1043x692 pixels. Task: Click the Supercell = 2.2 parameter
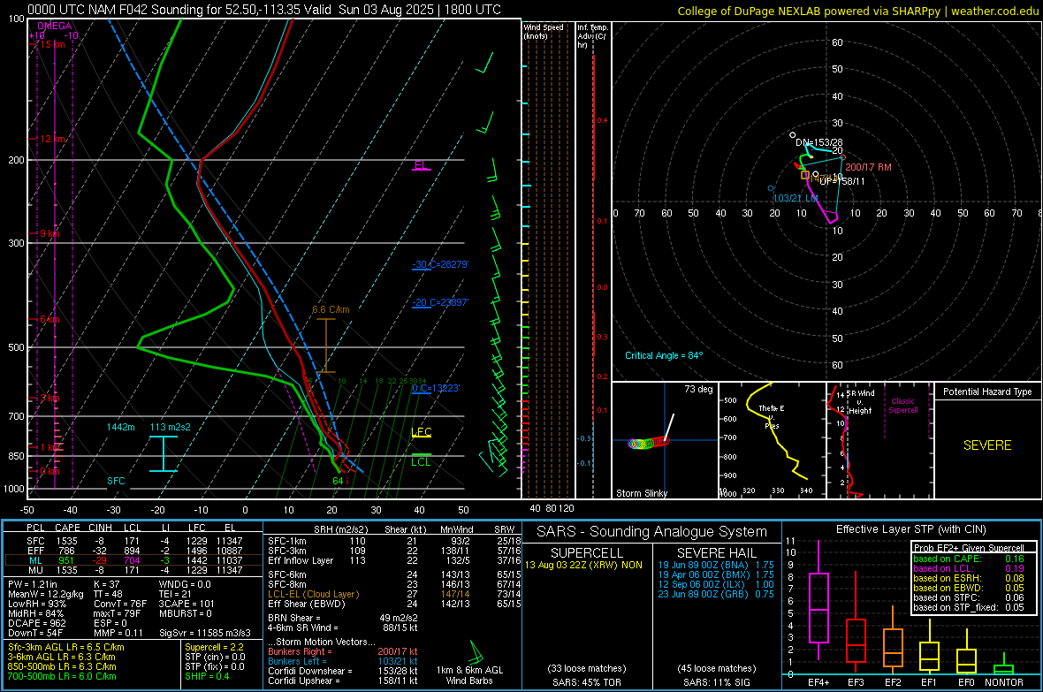pos(214,647)
